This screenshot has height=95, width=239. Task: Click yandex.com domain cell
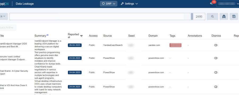coord(154,45)
